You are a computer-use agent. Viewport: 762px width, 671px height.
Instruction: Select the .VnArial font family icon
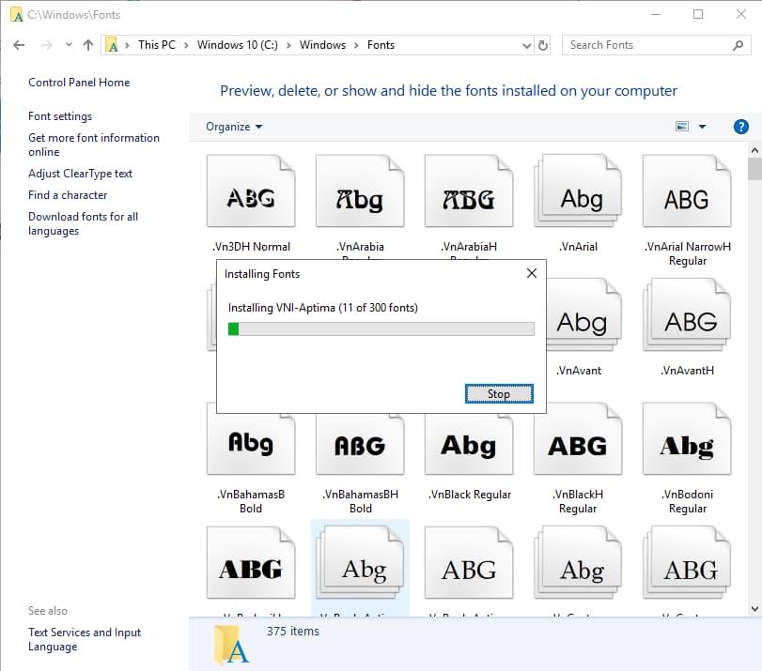pos(578,198)
